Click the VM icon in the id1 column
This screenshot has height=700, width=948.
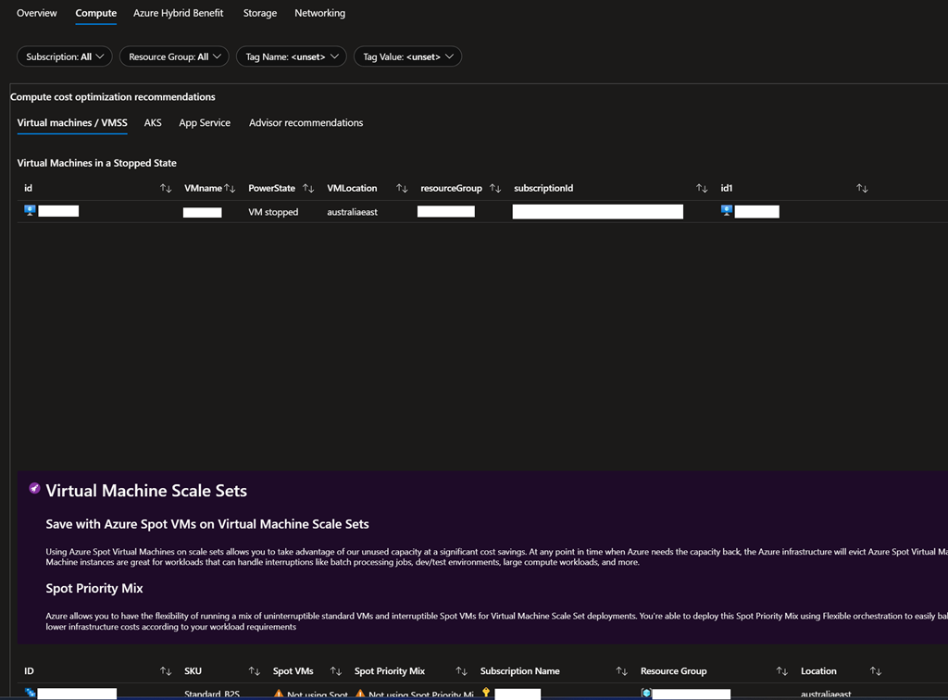click(727, 211)
